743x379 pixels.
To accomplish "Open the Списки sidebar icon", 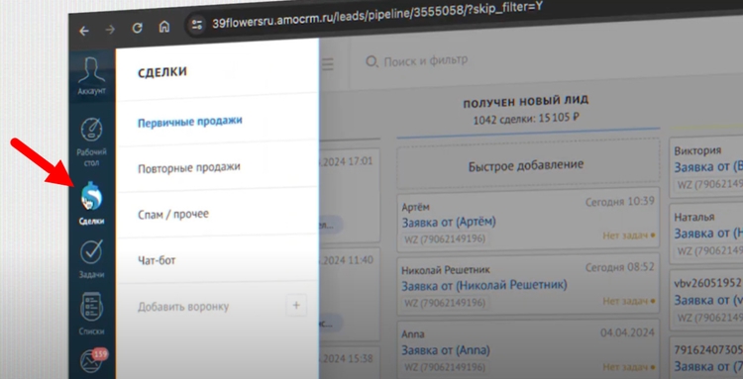I will pos(91,314).
